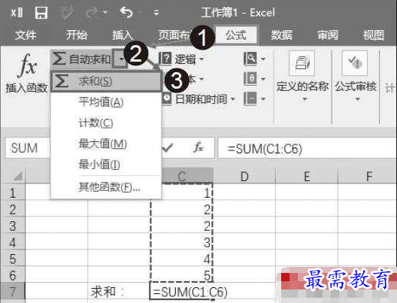Choose 平均值(A) from the dropdown menu
This screenshot has width=397, height=303.
(x=106, y=102)
